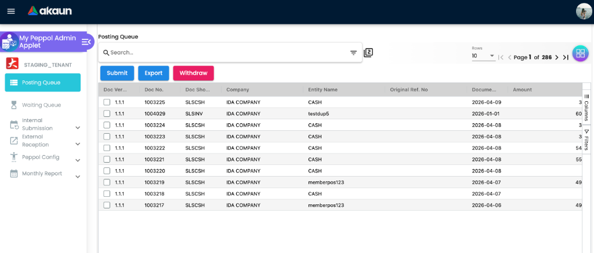The height and width of the screenshot is (253, 594).
Task: Open the user profile avatar
Action: pyautogui.click(x=584, y=12)
